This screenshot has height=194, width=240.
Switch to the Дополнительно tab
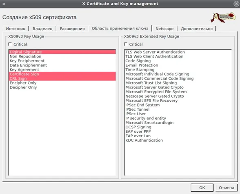click(197, 29)
